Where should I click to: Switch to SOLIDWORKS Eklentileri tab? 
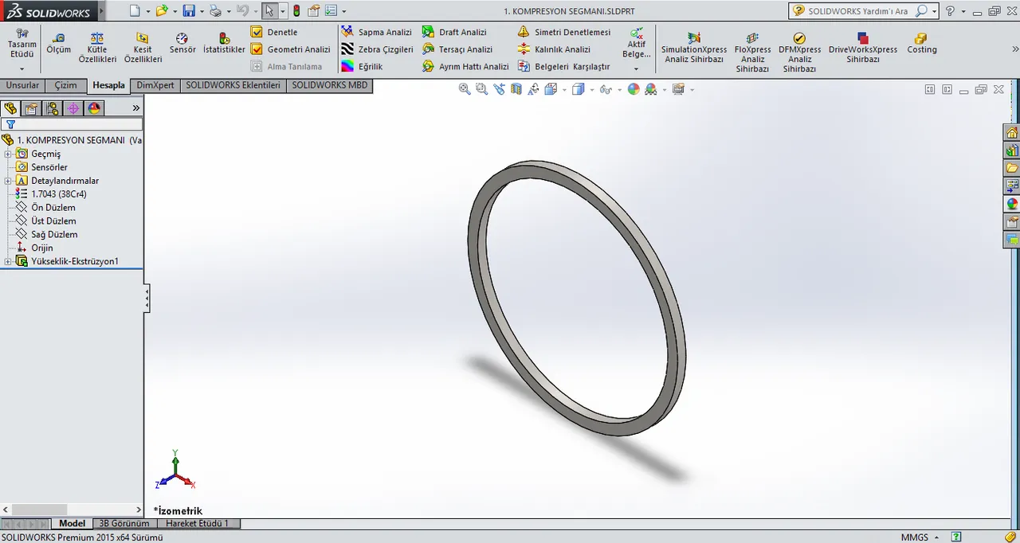[233, 85]
